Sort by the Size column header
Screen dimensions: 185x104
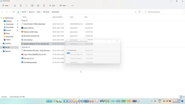tap(86, 17)
